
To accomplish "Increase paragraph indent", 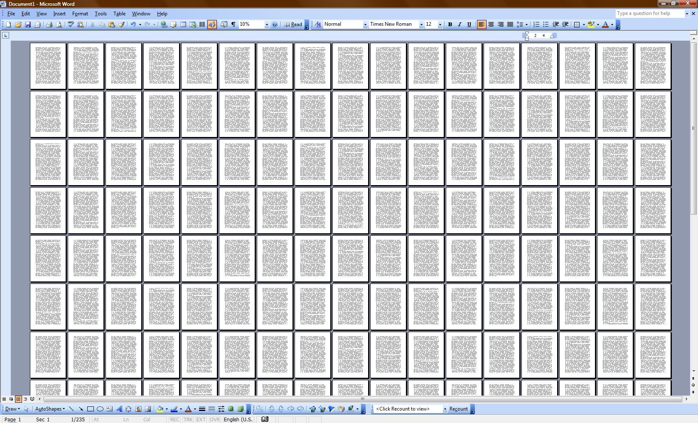I will 565,24.
